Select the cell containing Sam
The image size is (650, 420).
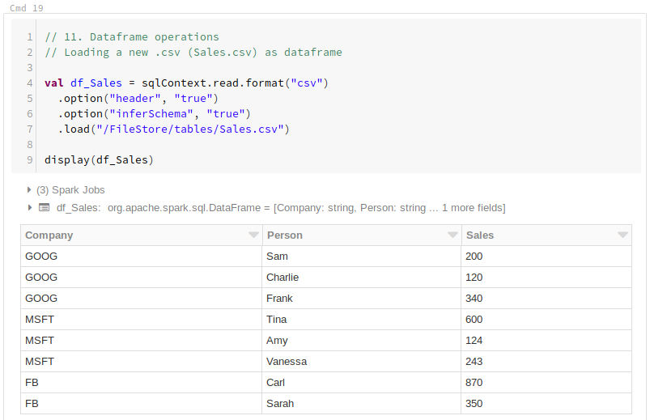tap(277, 257)
